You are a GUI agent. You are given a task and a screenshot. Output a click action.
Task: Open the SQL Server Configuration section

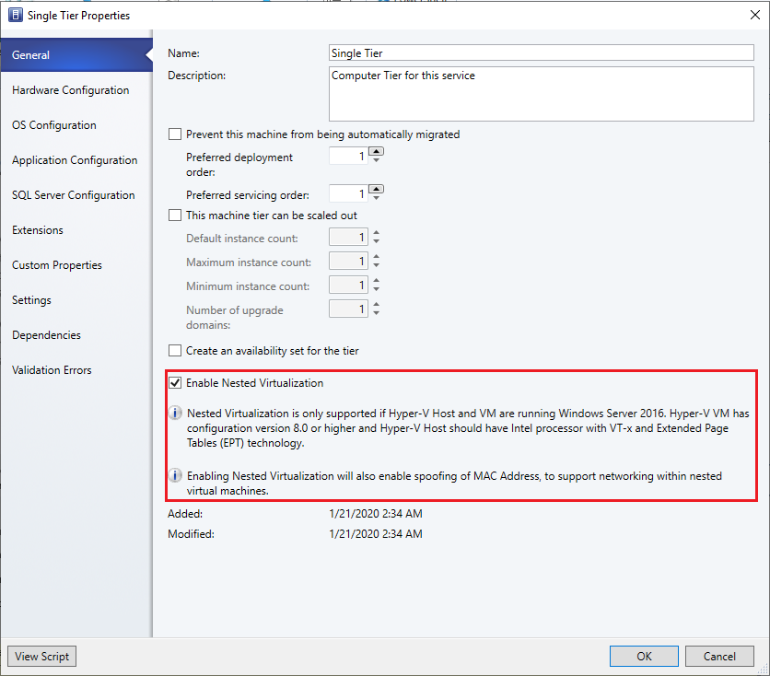(73, 195)
